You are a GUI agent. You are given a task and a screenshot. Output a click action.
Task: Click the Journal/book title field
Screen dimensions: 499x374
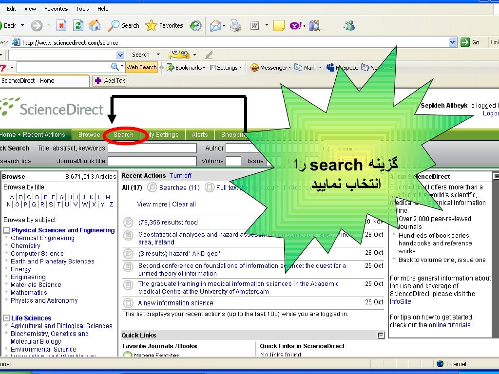[152, 161]
